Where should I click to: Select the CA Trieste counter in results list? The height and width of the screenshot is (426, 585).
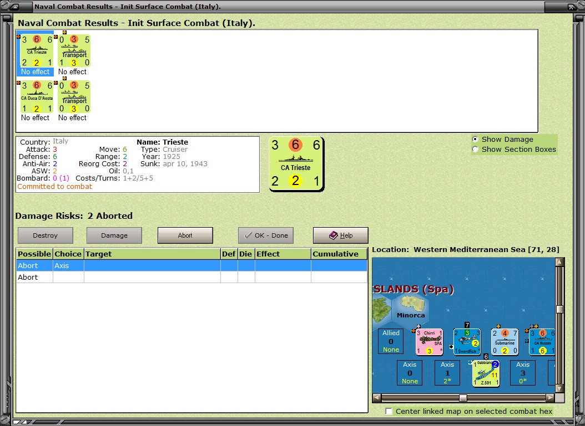coord(37,50)
